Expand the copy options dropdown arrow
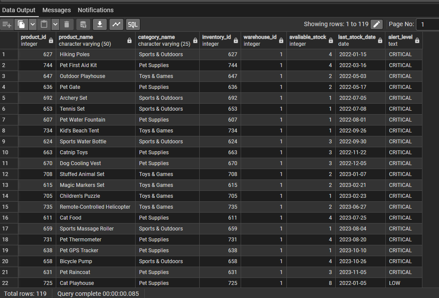The width and height of the screenshot is (439, 298). tap(32, 24)
